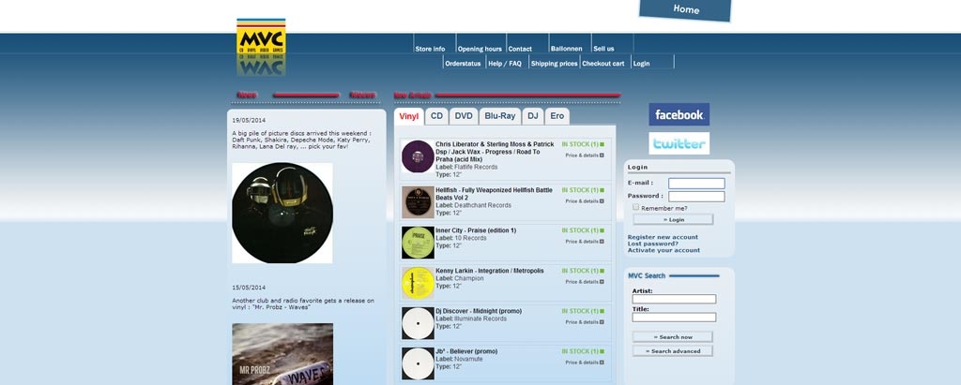Click the Hellfish record label thumbnail

418,202
